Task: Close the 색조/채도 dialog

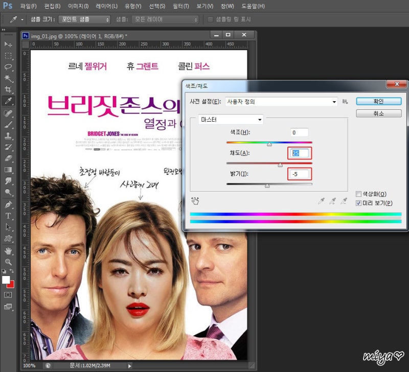Action: point(397,84)
